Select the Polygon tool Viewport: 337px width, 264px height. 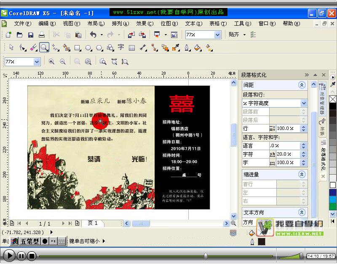pos(99,47)
